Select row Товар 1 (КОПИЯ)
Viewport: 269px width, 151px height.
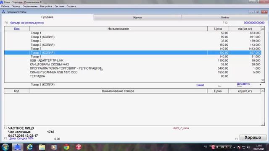tap(133, 37)
